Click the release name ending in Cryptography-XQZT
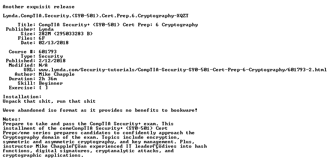Screen dimensions: 330x162 pyautogui.click(x=96, y=16)
